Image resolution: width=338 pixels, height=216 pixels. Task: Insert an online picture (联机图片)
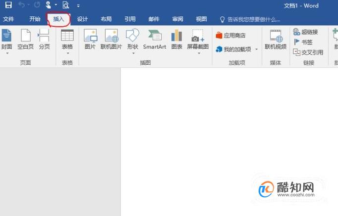click(x=111, y=40)
